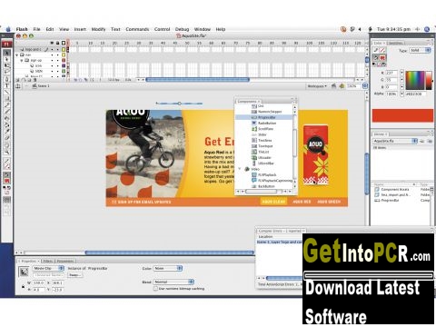
Task: Open the Blend mode dropdown
Action: [x=173, y=282]
